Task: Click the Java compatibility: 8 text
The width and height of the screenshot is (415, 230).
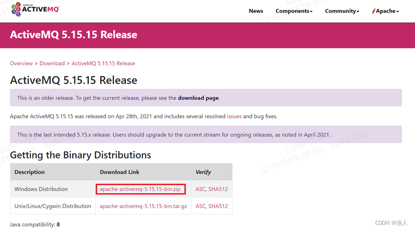Action: [35, 224]
